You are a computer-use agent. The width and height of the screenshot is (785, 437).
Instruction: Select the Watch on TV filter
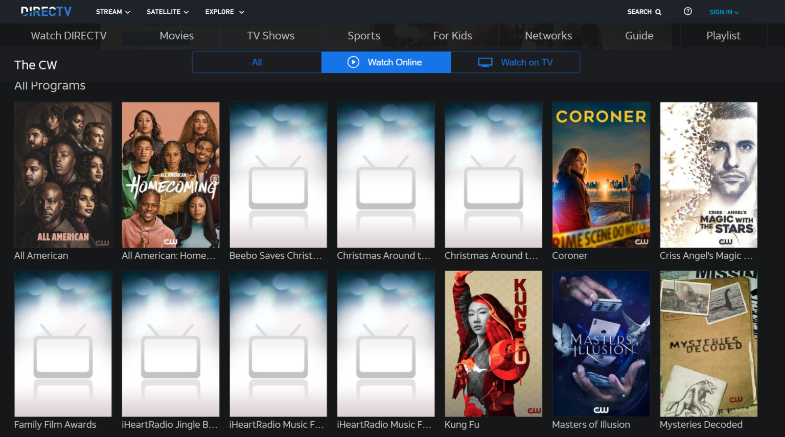pyautogui.click(x=515, y=62)
